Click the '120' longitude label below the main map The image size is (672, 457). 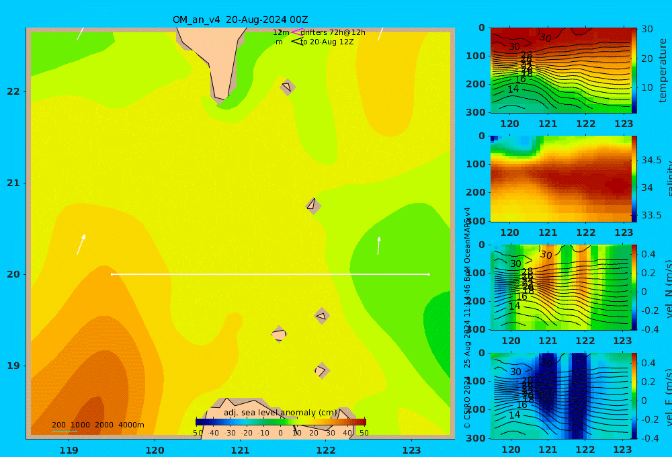(155, 450)
